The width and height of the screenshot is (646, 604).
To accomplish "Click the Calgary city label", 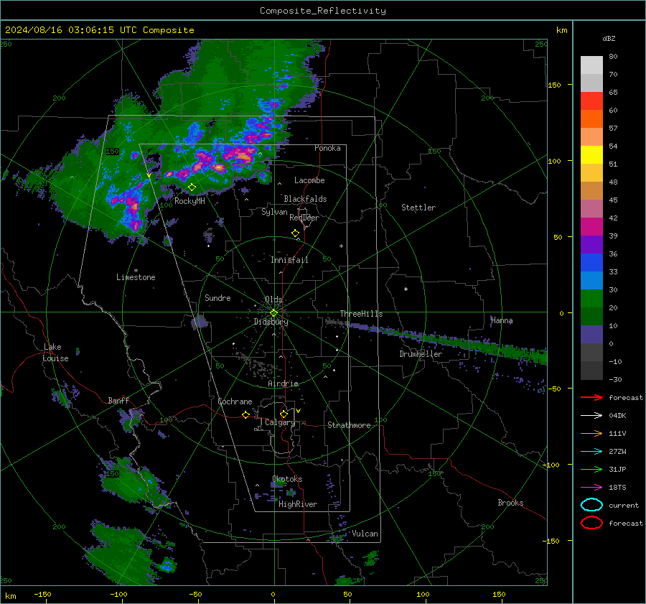I will click(280, 422).
